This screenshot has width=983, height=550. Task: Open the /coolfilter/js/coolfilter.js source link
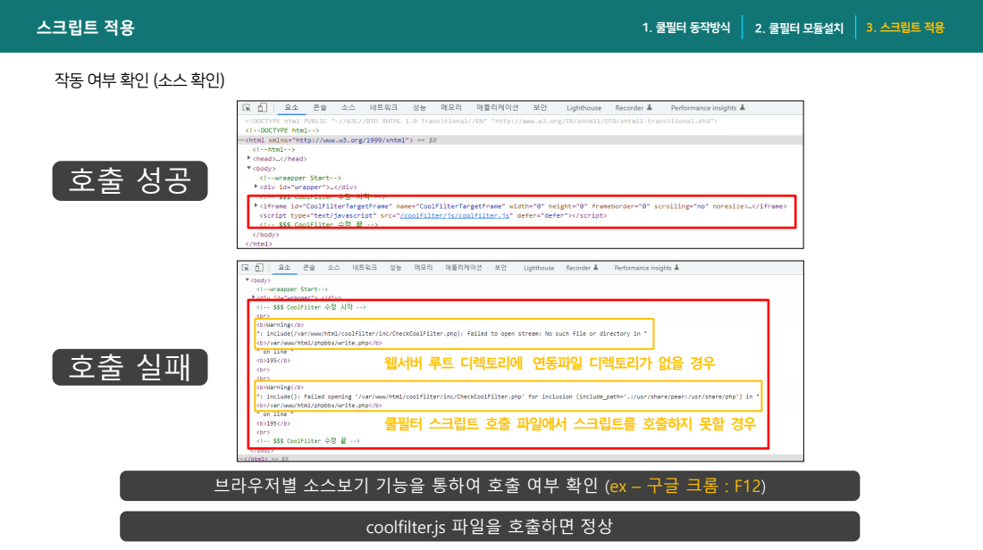[455, 215]
